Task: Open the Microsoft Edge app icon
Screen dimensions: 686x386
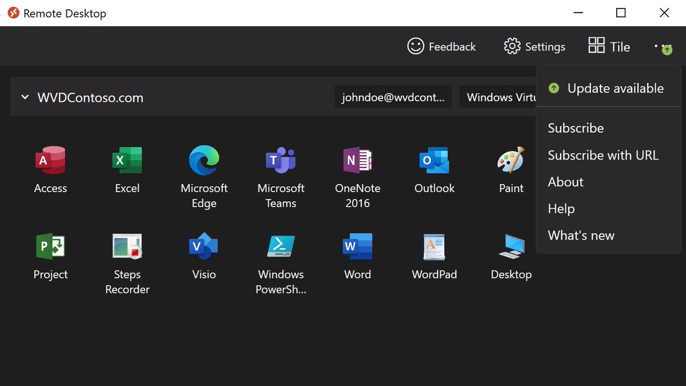Action: (204, 160)
